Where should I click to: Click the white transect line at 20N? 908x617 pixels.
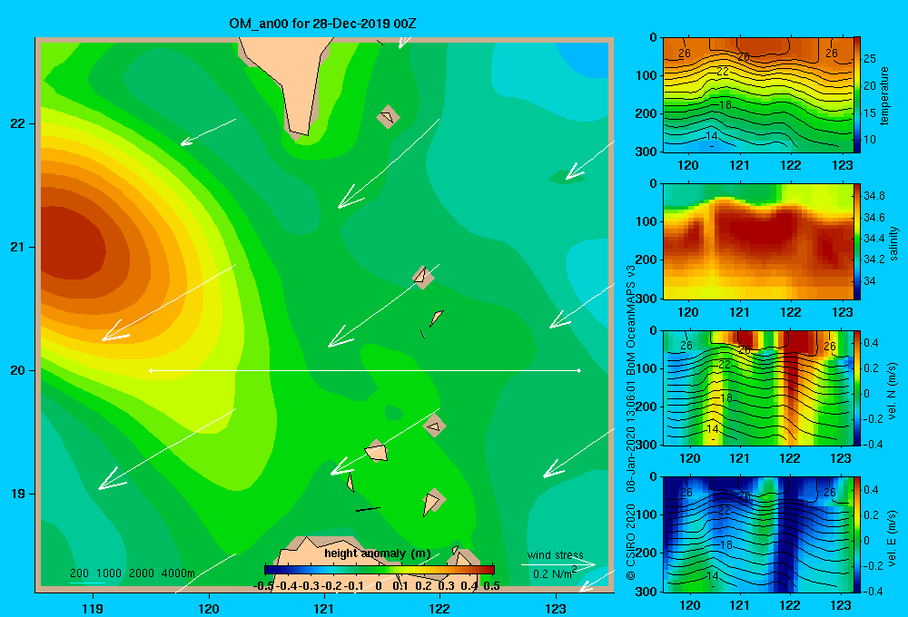click(365, 370)
